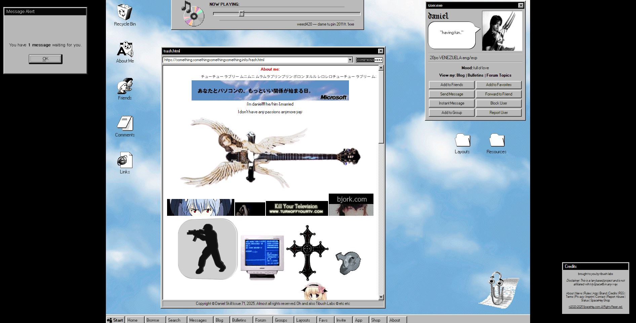
Task: Open the Resources folder icon
Action: coord(496,144)
